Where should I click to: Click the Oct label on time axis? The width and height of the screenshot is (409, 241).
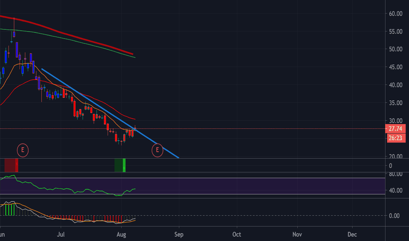coord(237,234)
